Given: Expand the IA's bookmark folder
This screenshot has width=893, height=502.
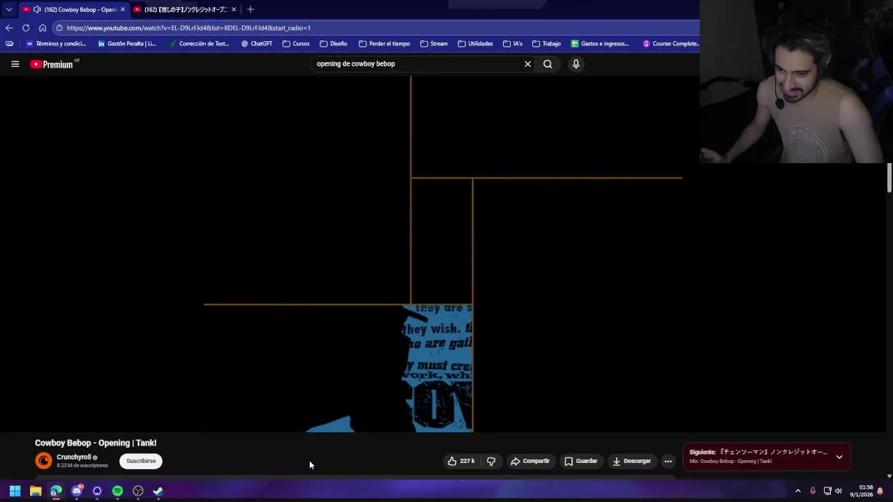Looking at the screenshot, I should point(513,44).
